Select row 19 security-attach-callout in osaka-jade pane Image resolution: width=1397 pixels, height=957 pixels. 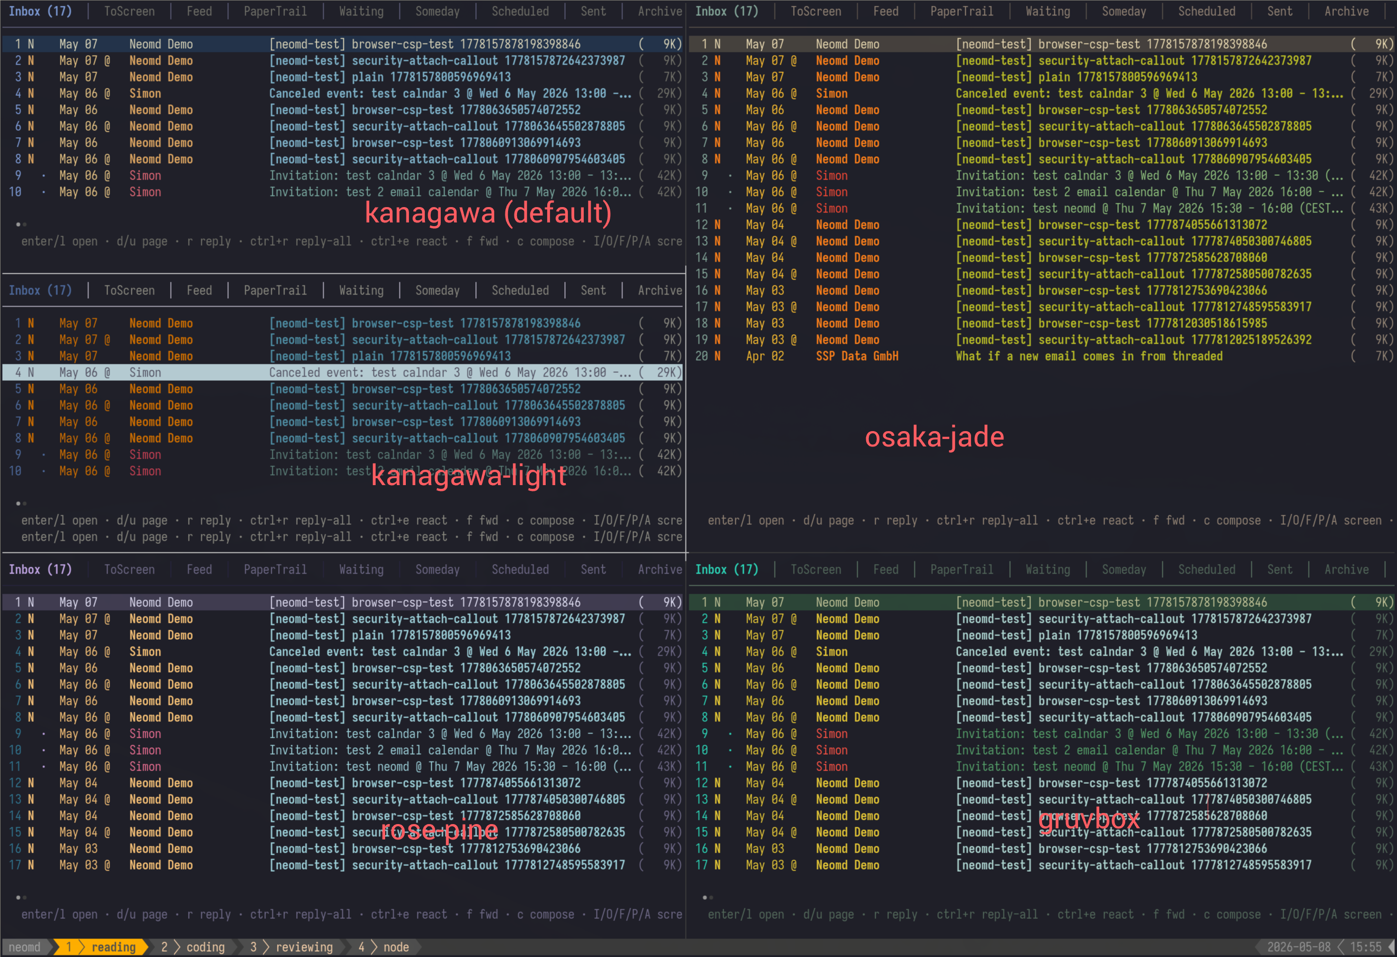click(1042, 340)
